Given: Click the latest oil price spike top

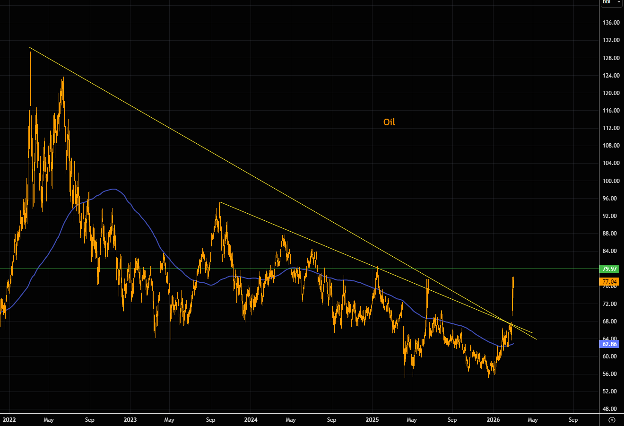Looking at the screenshot, I should pyautogui.click(x=513, y=278).
